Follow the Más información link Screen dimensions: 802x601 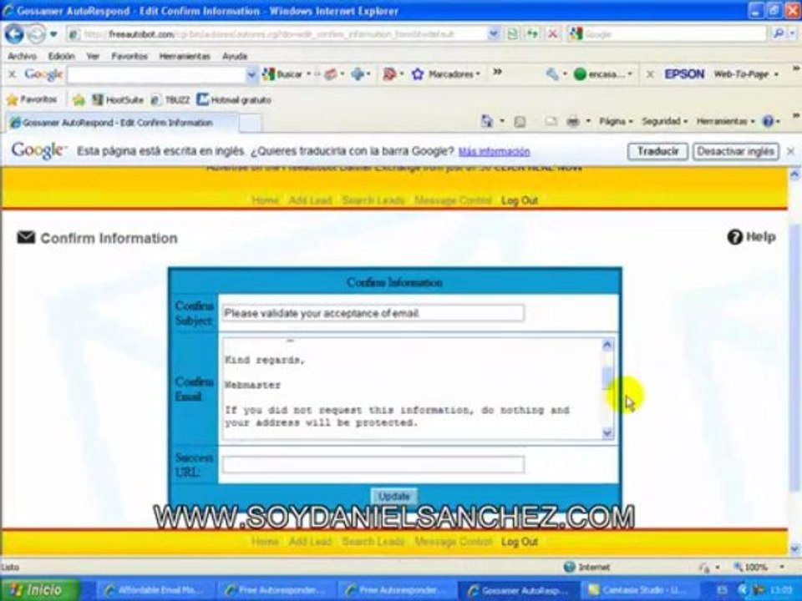pyautogui.click(x=494, y=152)
